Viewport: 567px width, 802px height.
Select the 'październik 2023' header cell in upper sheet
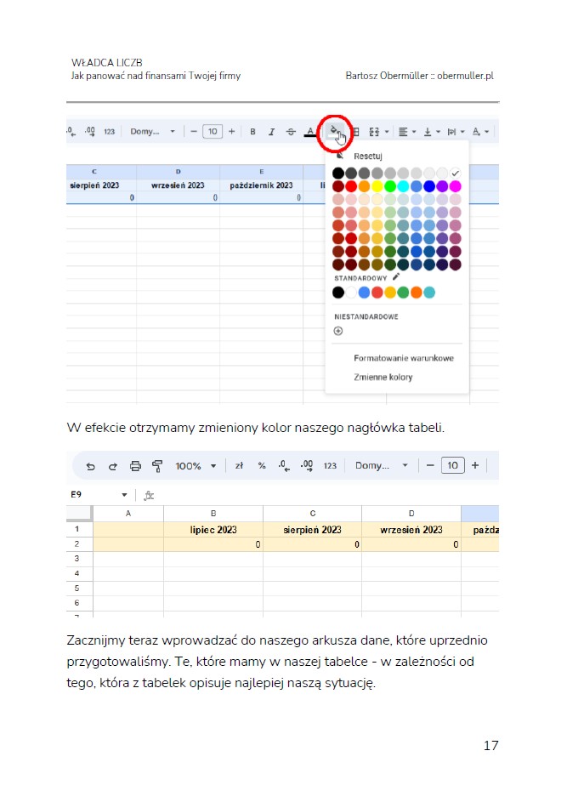coord(261,185)
